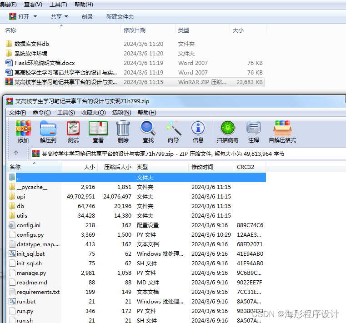Open the WinRAR 文件(F) menu

coord(17,113)
